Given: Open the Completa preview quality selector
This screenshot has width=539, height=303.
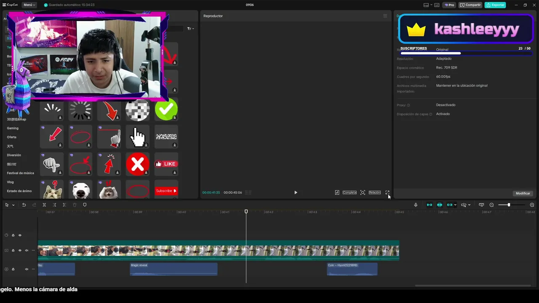Looking at the screenshot, I should [x=350, y=192].
